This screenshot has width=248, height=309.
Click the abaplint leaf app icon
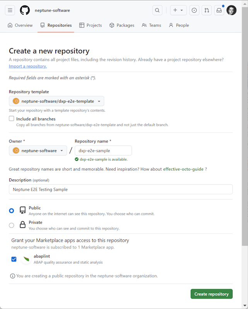[25, 259]
